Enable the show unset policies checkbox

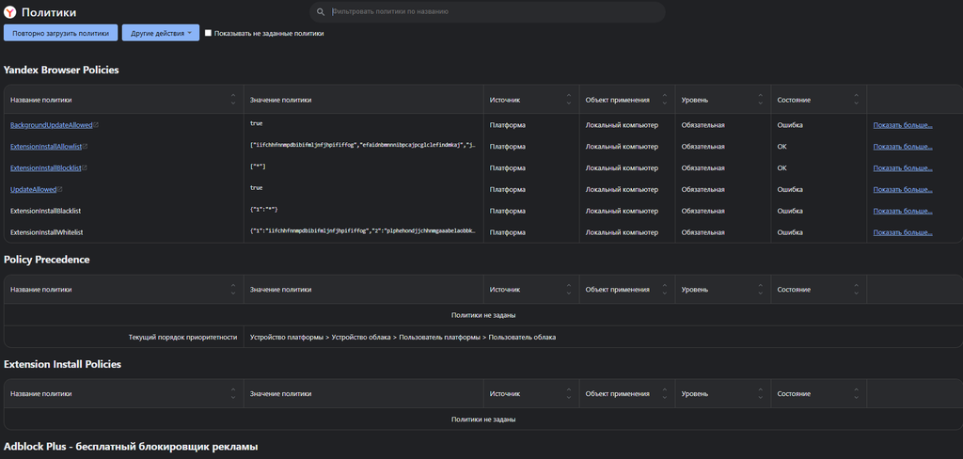[x=208, y=33]
